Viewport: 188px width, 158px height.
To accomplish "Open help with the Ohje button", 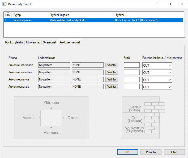I will [174, 152].
